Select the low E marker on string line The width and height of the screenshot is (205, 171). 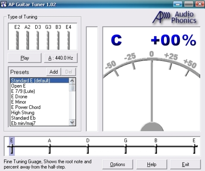pos(12,146)
